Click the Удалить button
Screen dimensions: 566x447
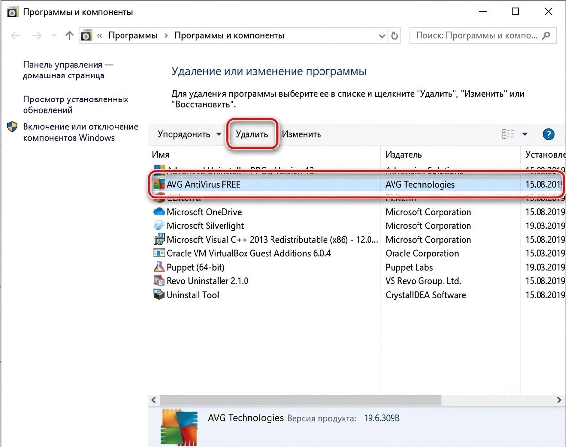(252, 134)
